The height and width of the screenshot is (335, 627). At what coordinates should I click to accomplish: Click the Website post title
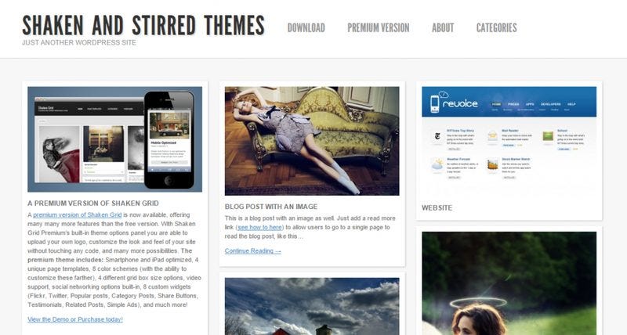click(x=437, y=207)
